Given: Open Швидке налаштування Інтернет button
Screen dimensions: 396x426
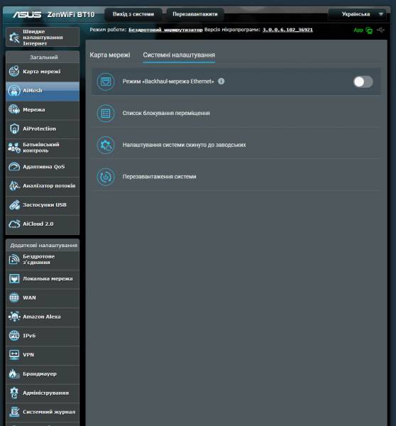Looking at the screenshot, I should tap(43, 37).
